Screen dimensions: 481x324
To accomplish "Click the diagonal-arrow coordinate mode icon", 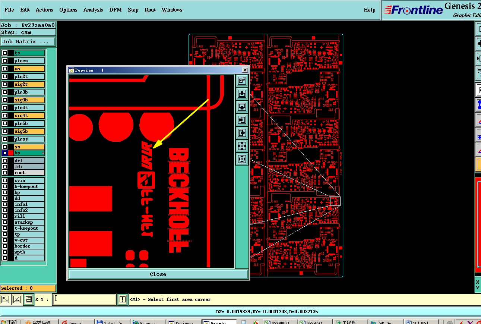I will tap(6, 299).
